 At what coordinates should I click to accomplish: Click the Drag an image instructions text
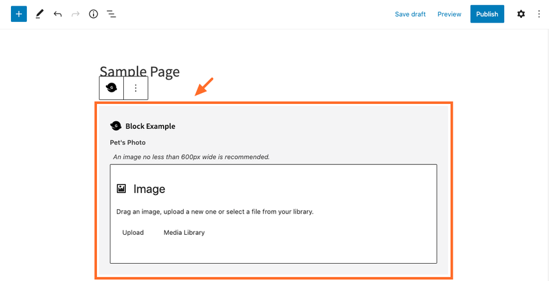click(x=214, y=212)
